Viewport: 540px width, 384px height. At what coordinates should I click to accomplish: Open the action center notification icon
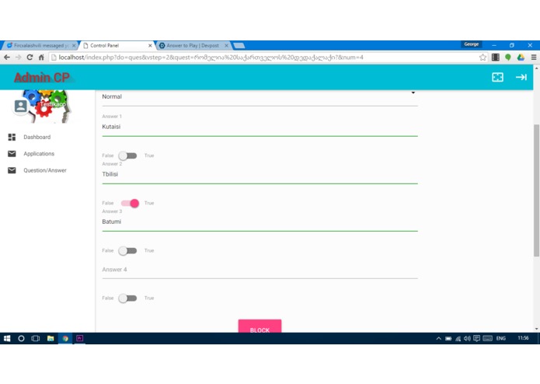click(476, 339)
